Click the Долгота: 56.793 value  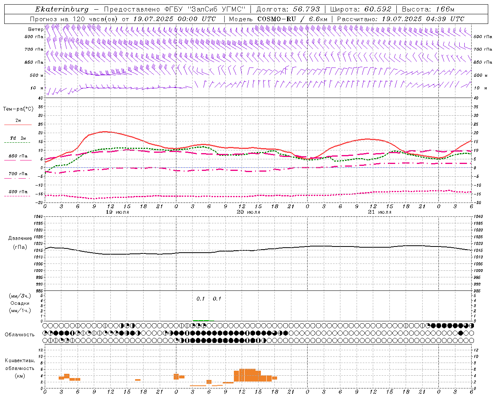288,9
